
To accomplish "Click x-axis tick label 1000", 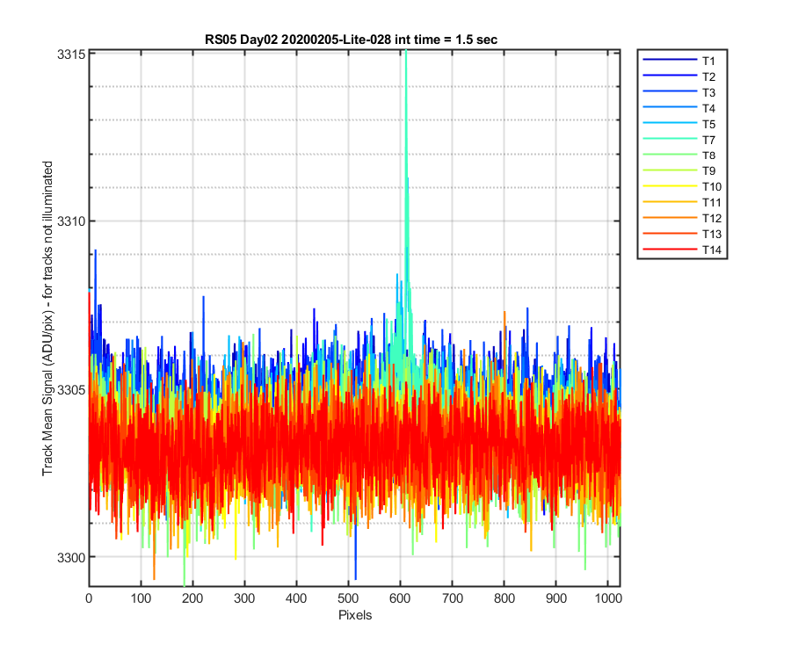I will (608, 598).
